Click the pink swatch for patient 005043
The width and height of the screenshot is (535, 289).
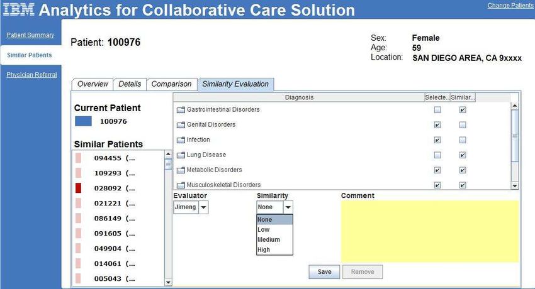point(78,278)
